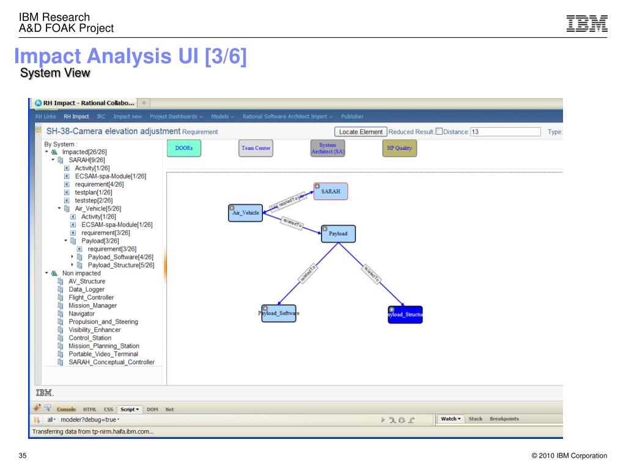
Task: Click the Team Center system button
Action: click(256, 148)
